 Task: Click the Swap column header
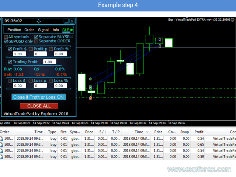coord(184,132)
